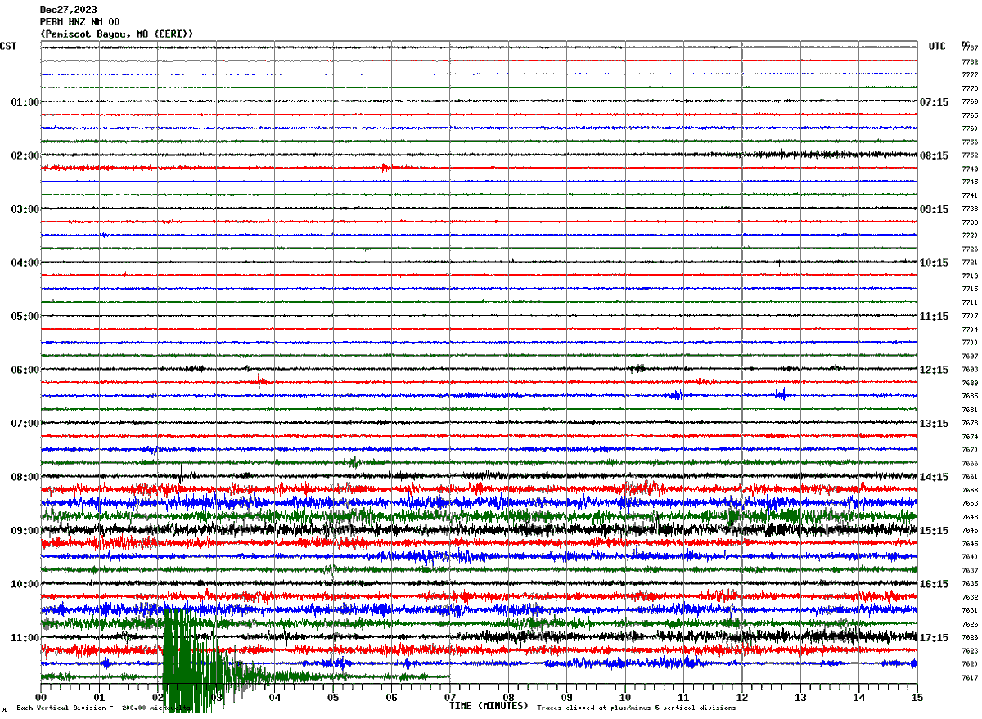Viewport: 982px width, 719px height.
Task: Click the value '7617' in right column
Action: tap(970, 678)
